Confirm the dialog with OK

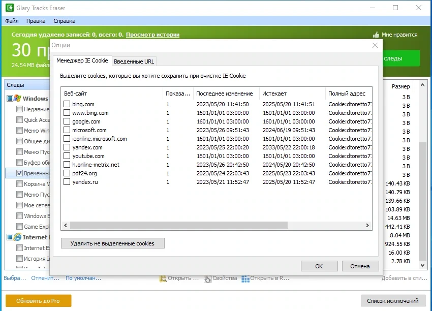[319, 266]
